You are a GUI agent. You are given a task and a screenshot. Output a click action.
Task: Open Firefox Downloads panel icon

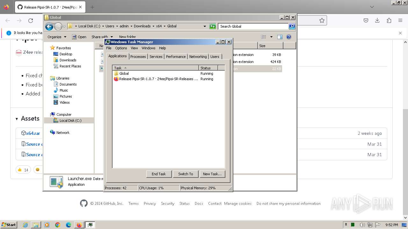point(377,21)
